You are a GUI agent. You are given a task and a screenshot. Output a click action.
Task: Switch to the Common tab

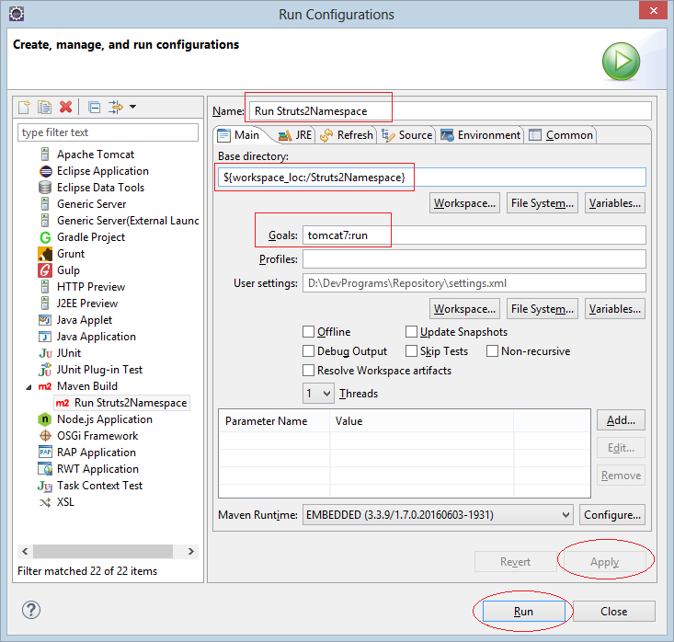tap(561, 135)
